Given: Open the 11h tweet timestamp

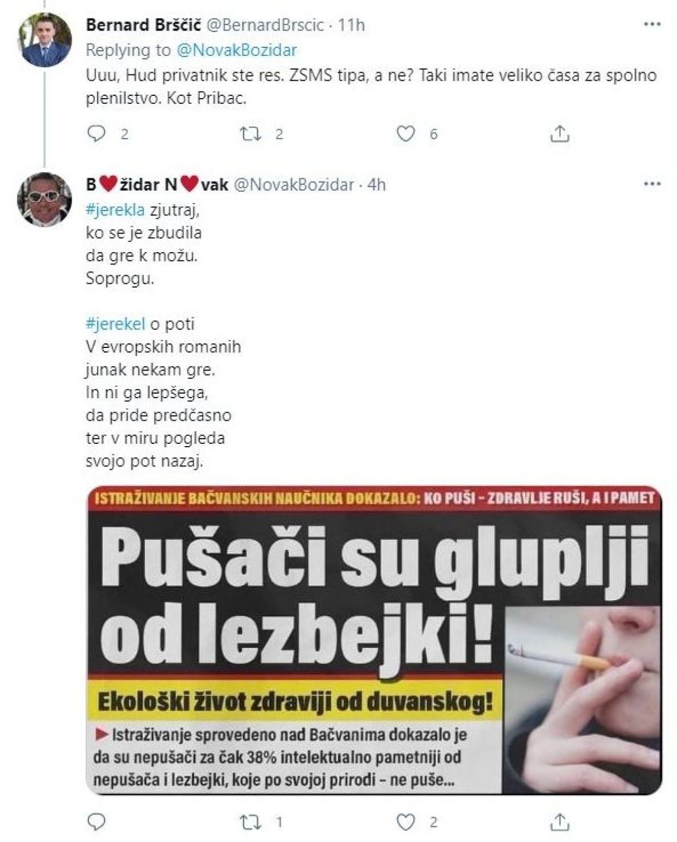Looking at the screenshot, I should [x=351, y=25].
